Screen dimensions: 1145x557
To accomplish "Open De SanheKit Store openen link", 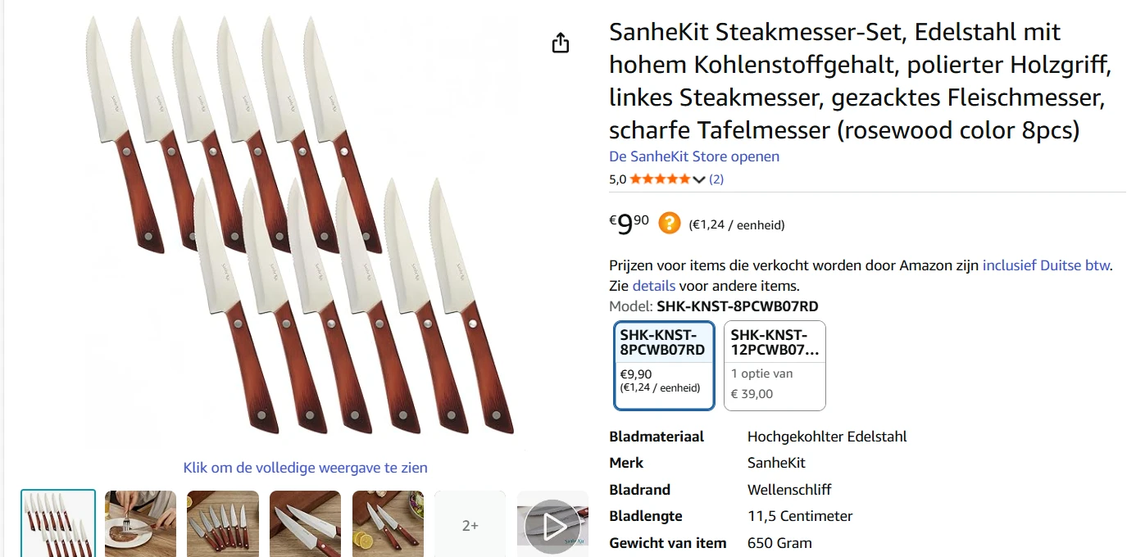I will click(694, 156).
